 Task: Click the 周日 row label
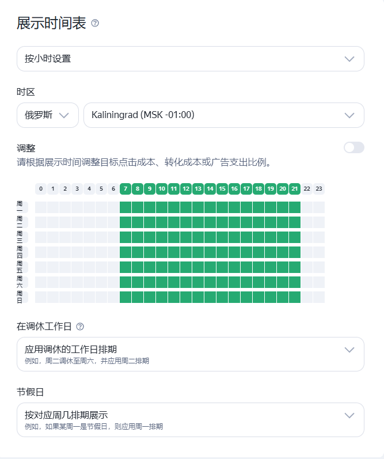point(22,297)
